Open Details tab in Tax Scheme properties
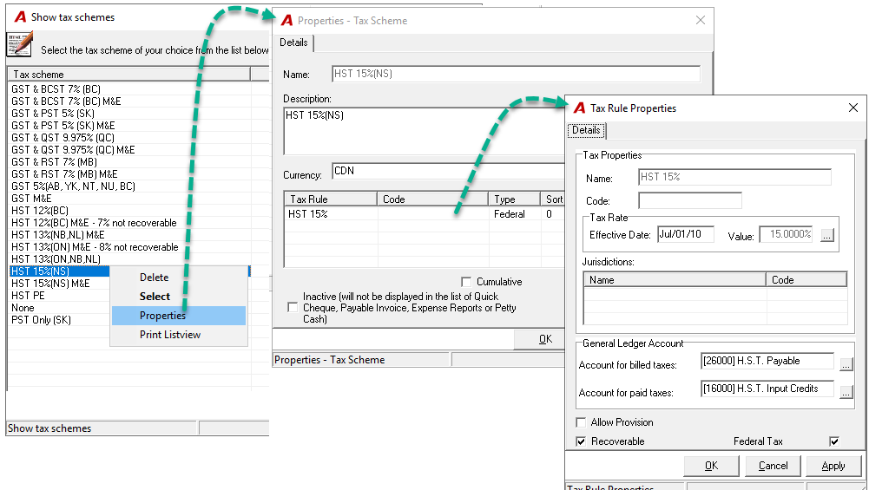This screenshot has height=490, width=869. [x=293, y=42]
